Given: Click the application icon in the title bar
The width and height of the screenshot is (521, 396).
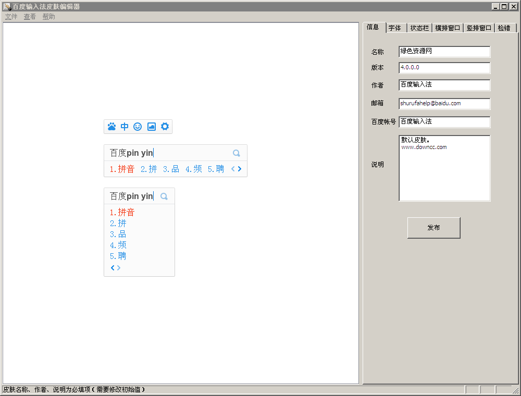Looking at the screenshot, I should (6, 6).
